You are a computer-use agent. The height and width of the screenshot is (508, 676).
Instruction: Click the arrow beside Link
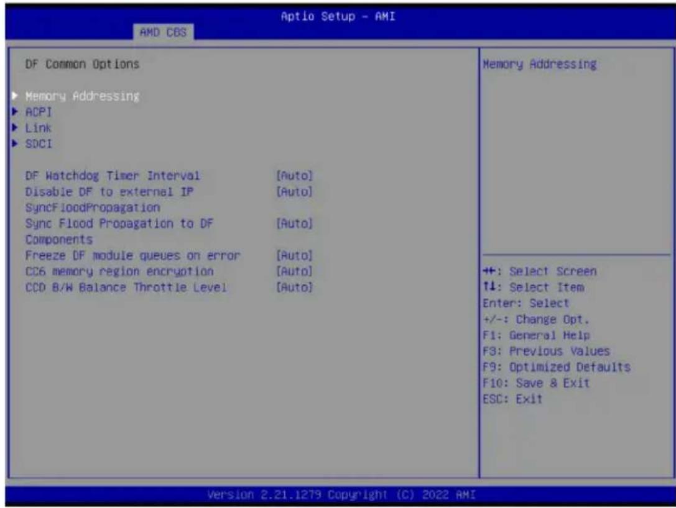coord(15,127)
